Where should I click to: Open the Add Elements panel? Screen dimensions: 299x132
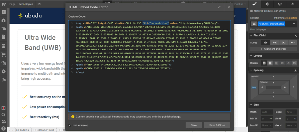click(x=4, y=12)
